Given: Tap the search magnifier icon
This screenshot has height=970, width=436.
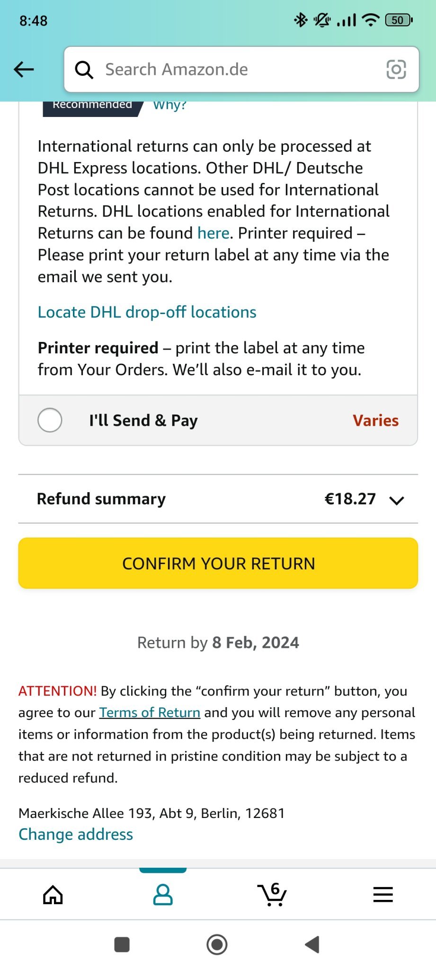Looking at the screenshot, I should (84, 70).
